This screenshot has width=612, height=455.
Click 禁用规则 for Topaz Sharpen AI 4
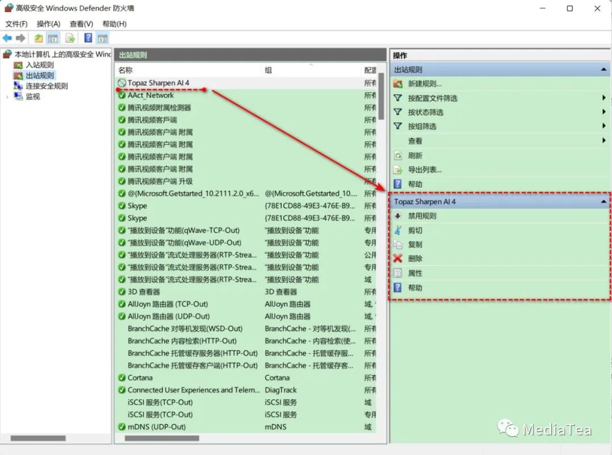[x=422, y=216]
